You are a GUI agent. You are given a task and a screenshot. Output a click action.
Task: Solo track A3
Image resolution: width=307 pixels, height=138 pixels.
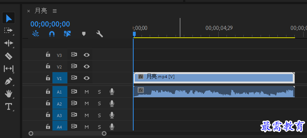(x=99, y=115)
